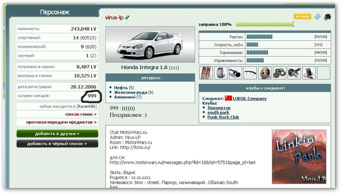Click the [59/100] Разгон value
The image size is (340, 193).
click(x=321, y=37)
